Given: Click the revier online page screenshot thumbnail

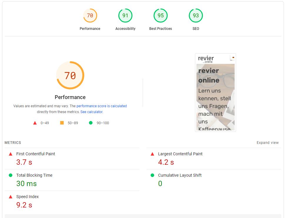Looking at the screenshot, I should click(x=216, y=92).
